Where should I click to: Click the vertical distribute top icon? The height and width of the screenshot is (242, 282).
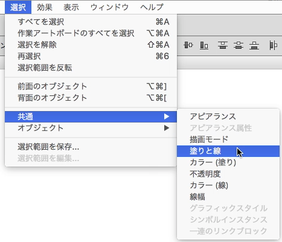(223, 45)
